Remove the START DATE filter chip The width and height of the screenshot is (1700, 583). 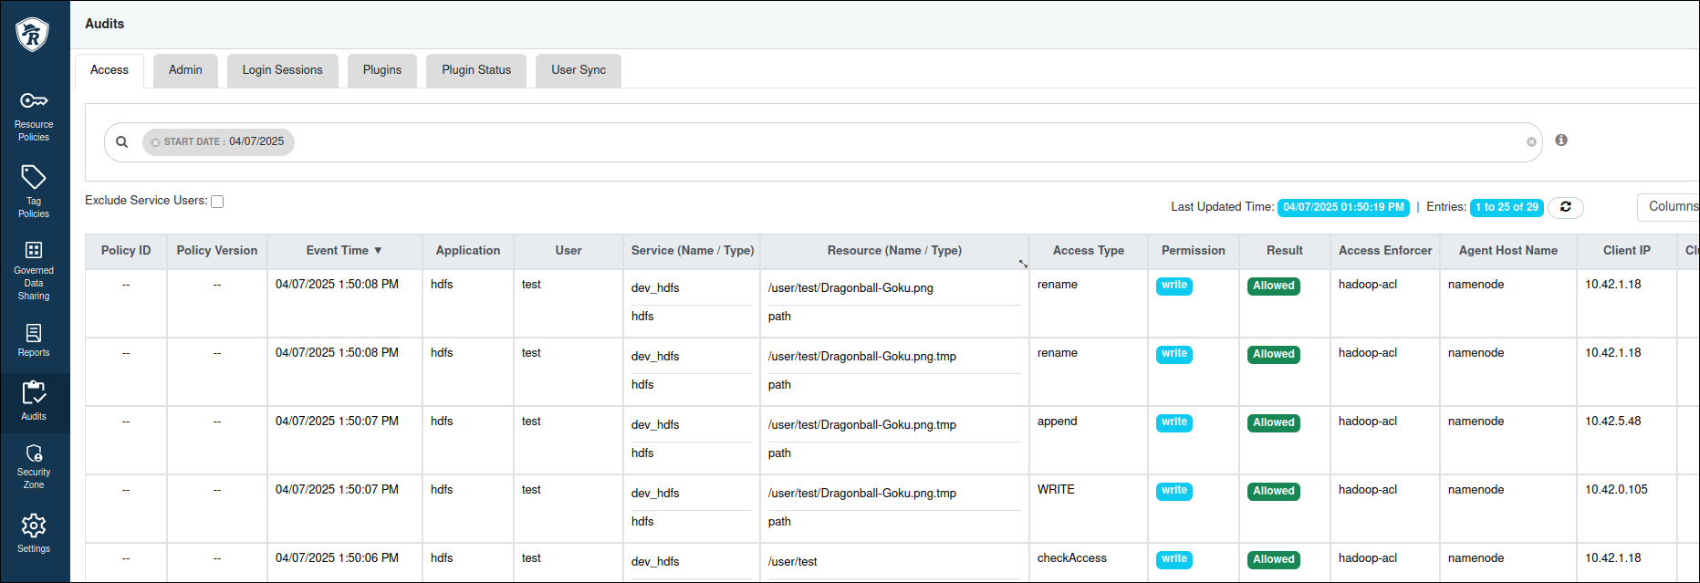(155, 142)
